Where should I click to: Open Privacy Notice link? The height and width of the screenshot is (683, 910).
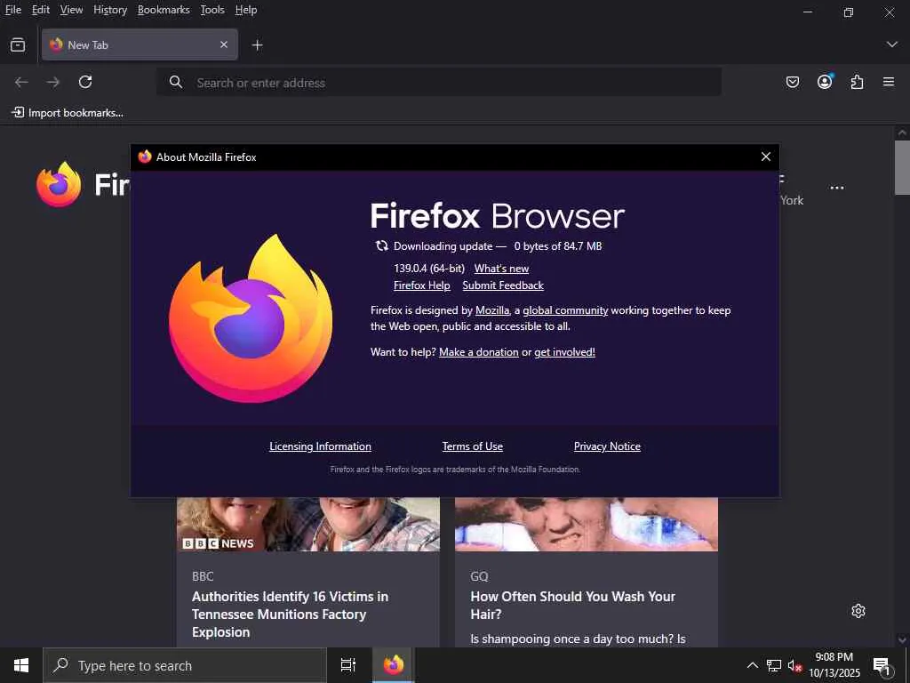(607, 446)
